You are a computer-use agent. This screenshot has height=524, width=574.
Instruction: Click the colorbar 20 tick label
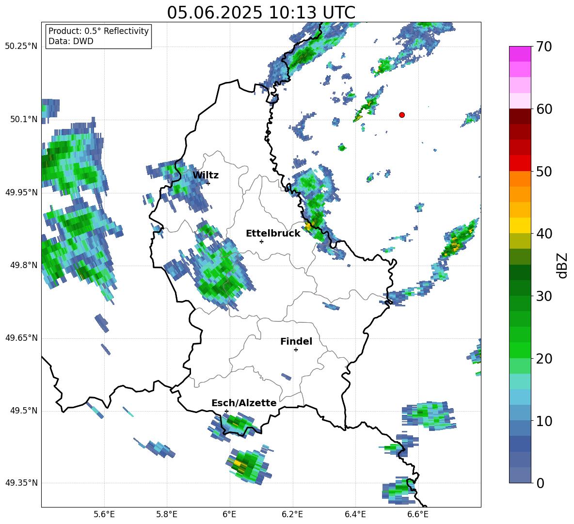point(544,359)
